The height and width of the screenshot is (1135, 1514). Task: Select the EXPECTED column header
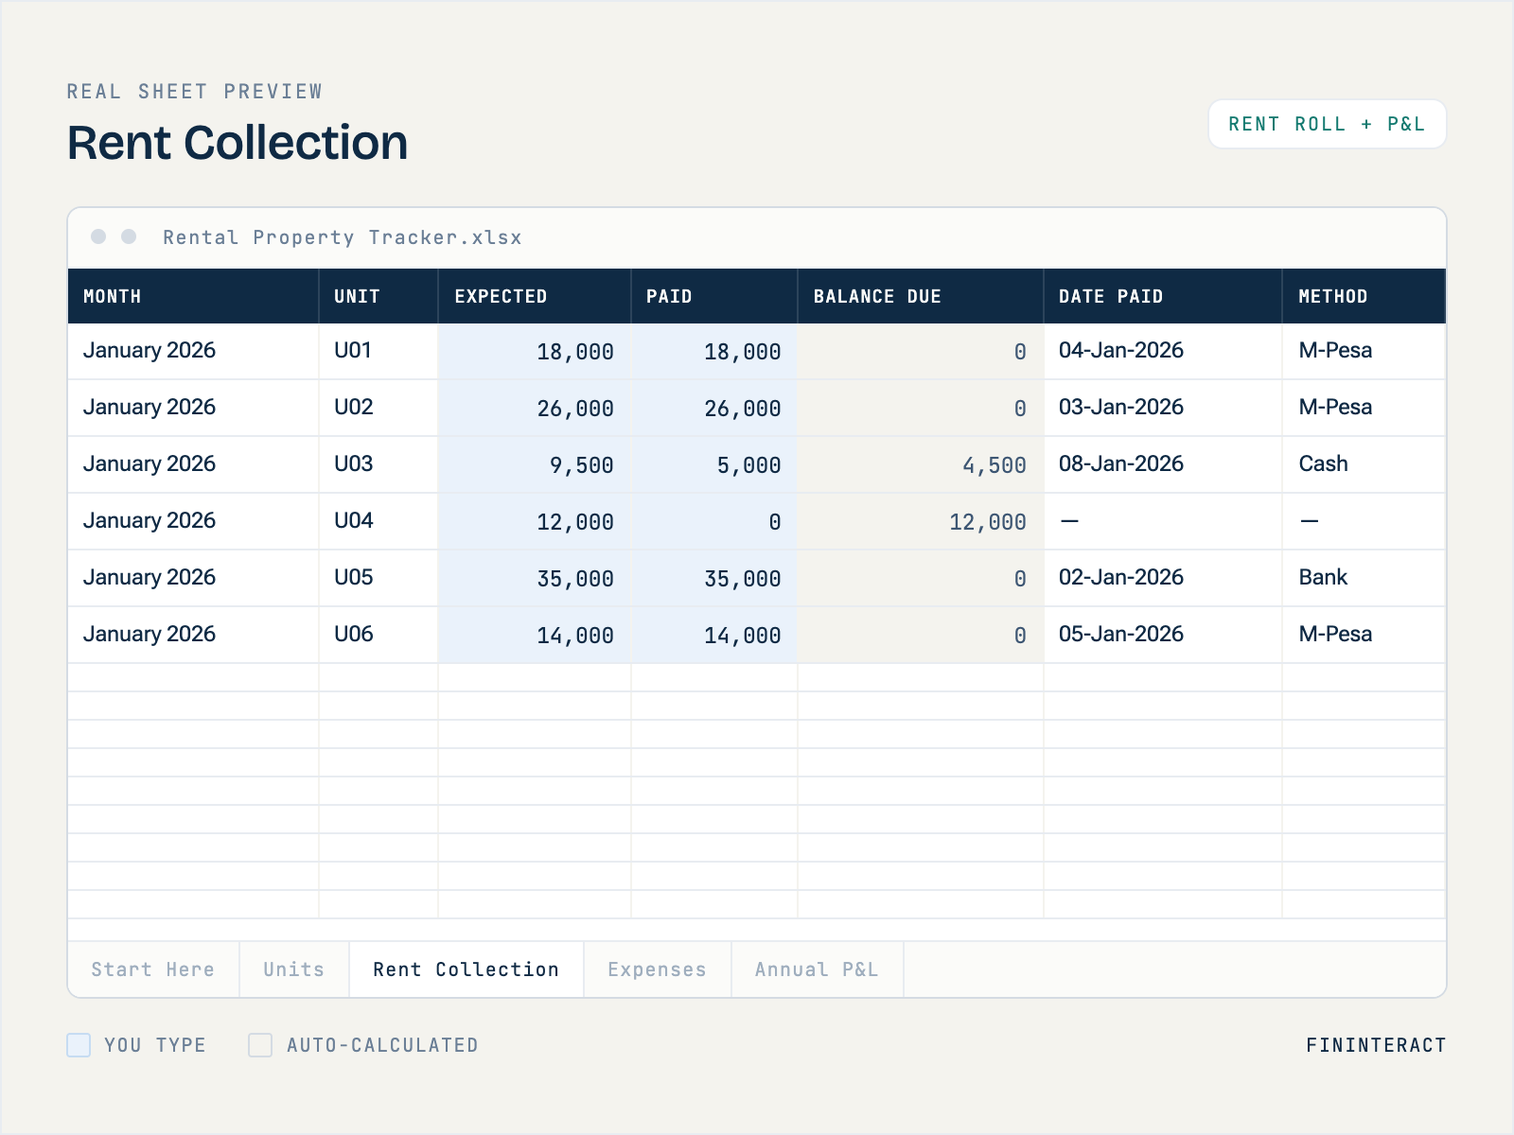535,296
